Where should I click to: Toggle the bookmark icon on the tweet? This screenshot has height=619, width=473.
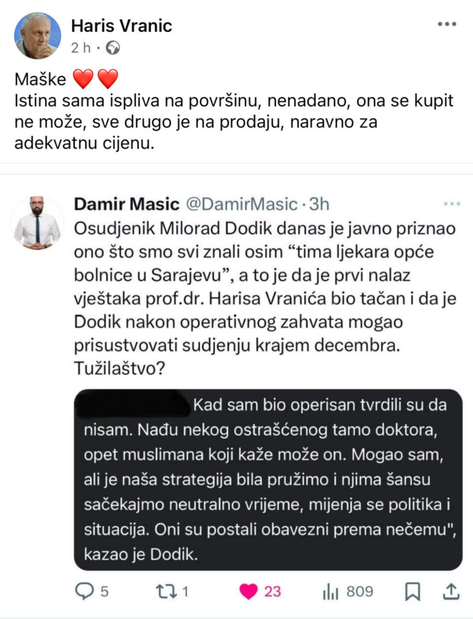click(413, 591)
